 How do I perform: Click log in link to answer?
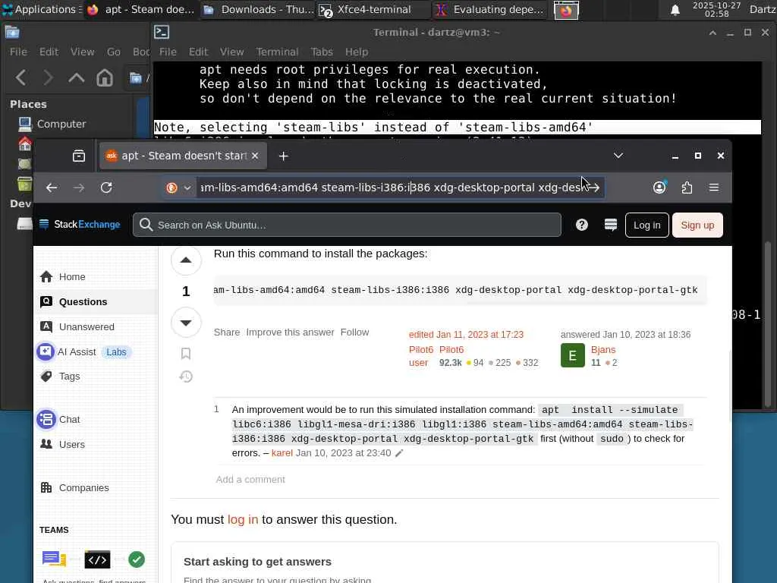click(243, 519)
